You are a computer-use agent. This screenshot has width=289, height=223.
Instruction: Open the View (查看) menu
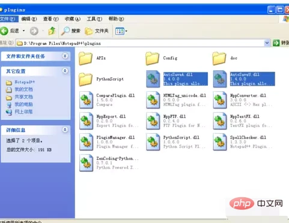[51, 19]
